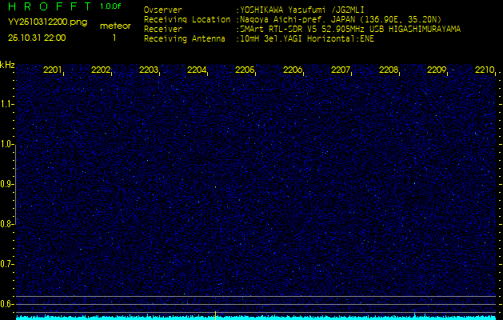Select the 2209 time marker

pos(437,70)
